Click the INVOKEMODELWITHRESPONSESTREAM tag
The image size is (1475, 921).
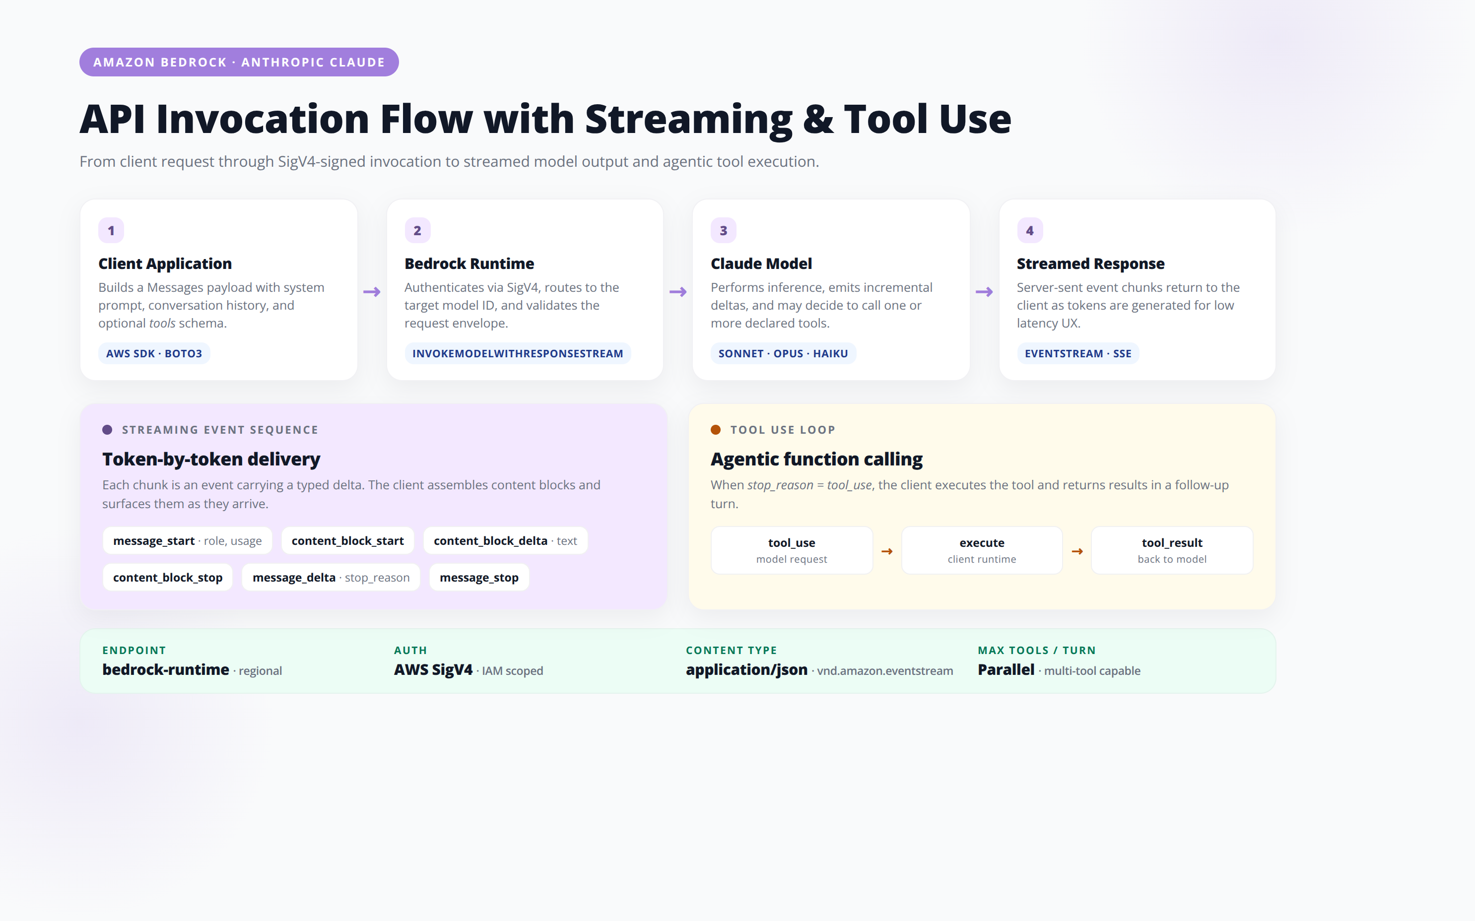point(518,353)
